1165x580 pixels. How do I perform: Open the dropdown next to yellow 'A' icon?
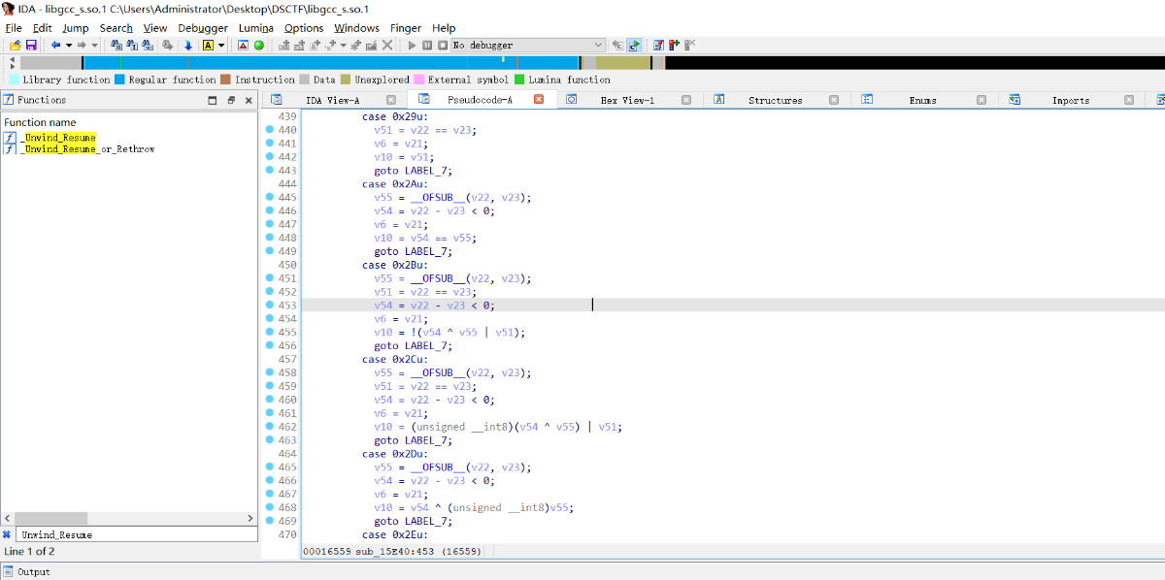(x=221, y=46)
